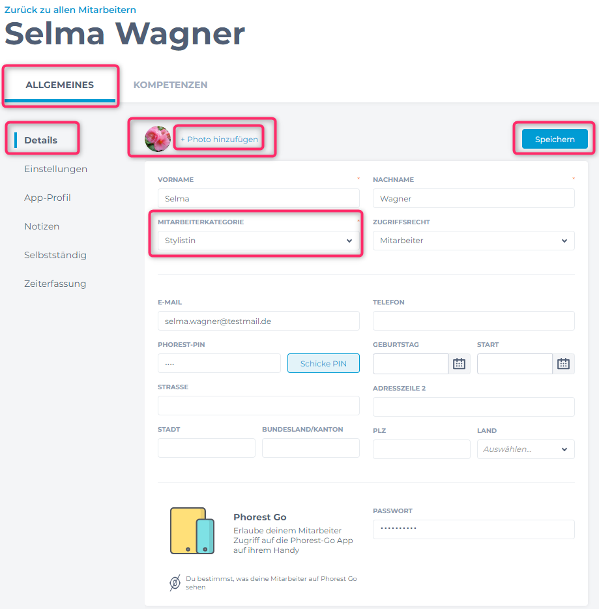Viewport: 599px width, 609px height.
Task: Select the Allgemeines tab
Action: [60, 85]
